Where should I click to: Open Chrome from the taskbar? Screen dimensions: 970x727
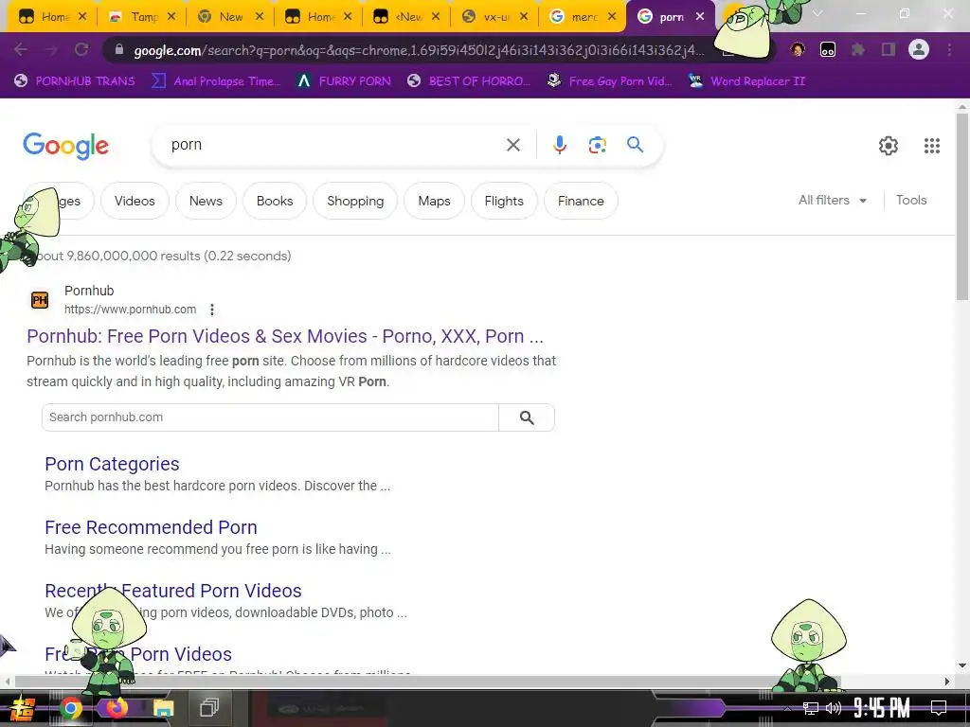pyautogui.click(x=70, y=708)
